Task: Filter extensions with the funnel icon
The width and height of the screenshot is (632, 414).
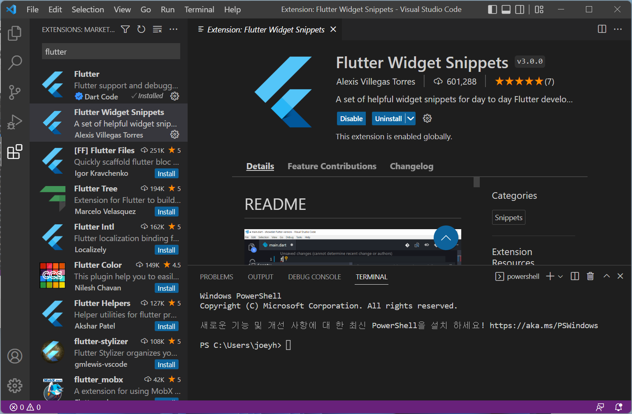Action: [x=125, y=29]
